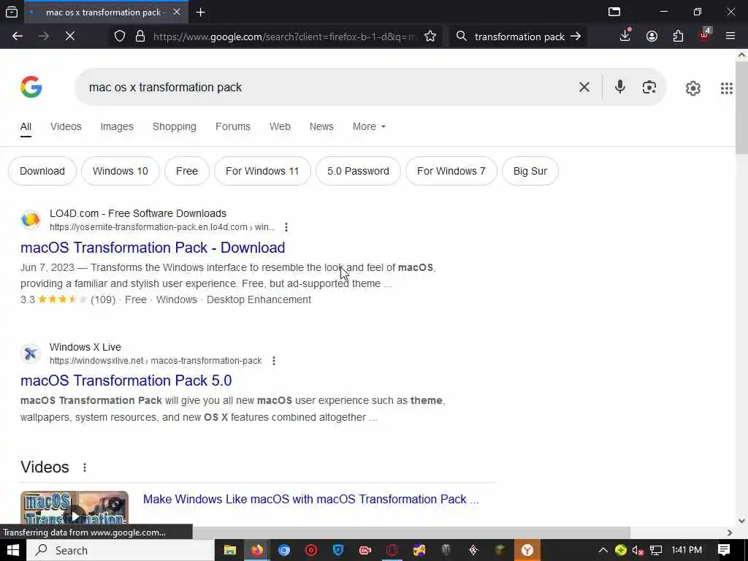
Task: Open the Windows notification center
Action: (x=724, y=550)
